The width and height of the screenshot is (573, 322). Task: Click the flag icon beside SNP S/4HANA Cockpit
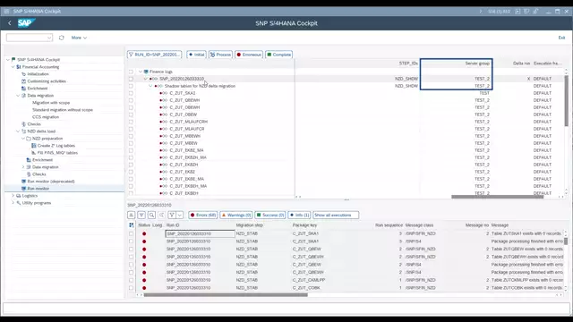[x=13, y=60]
